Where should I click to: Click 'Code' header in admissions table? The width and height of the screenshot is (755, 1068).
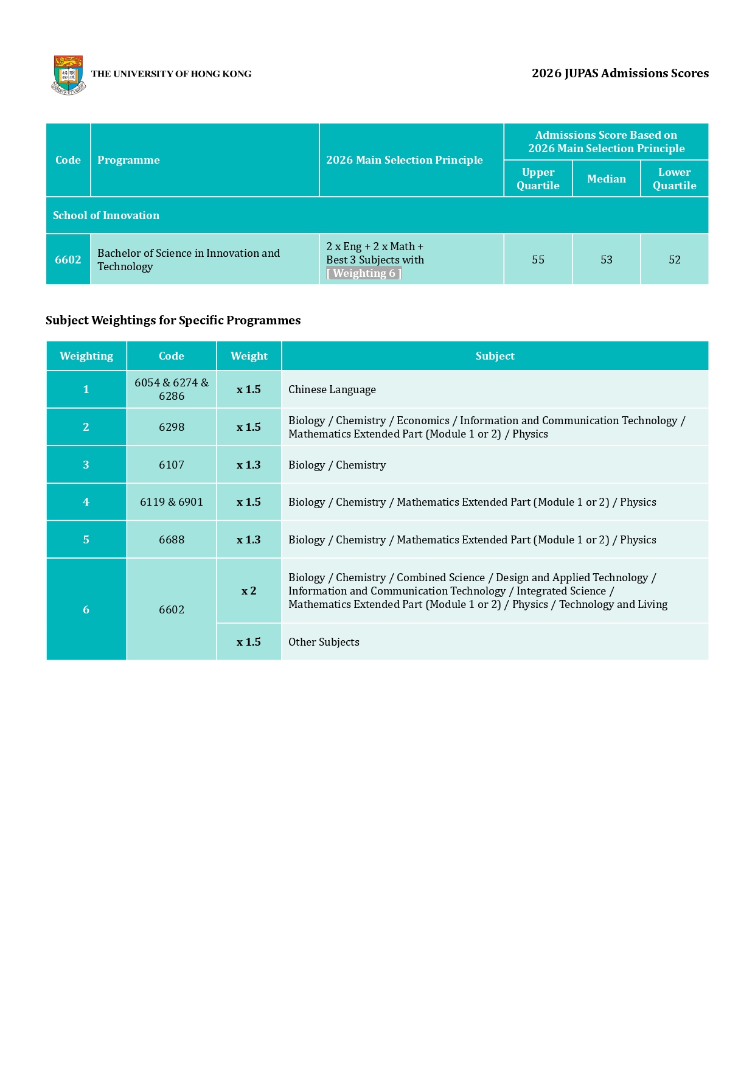68,160
